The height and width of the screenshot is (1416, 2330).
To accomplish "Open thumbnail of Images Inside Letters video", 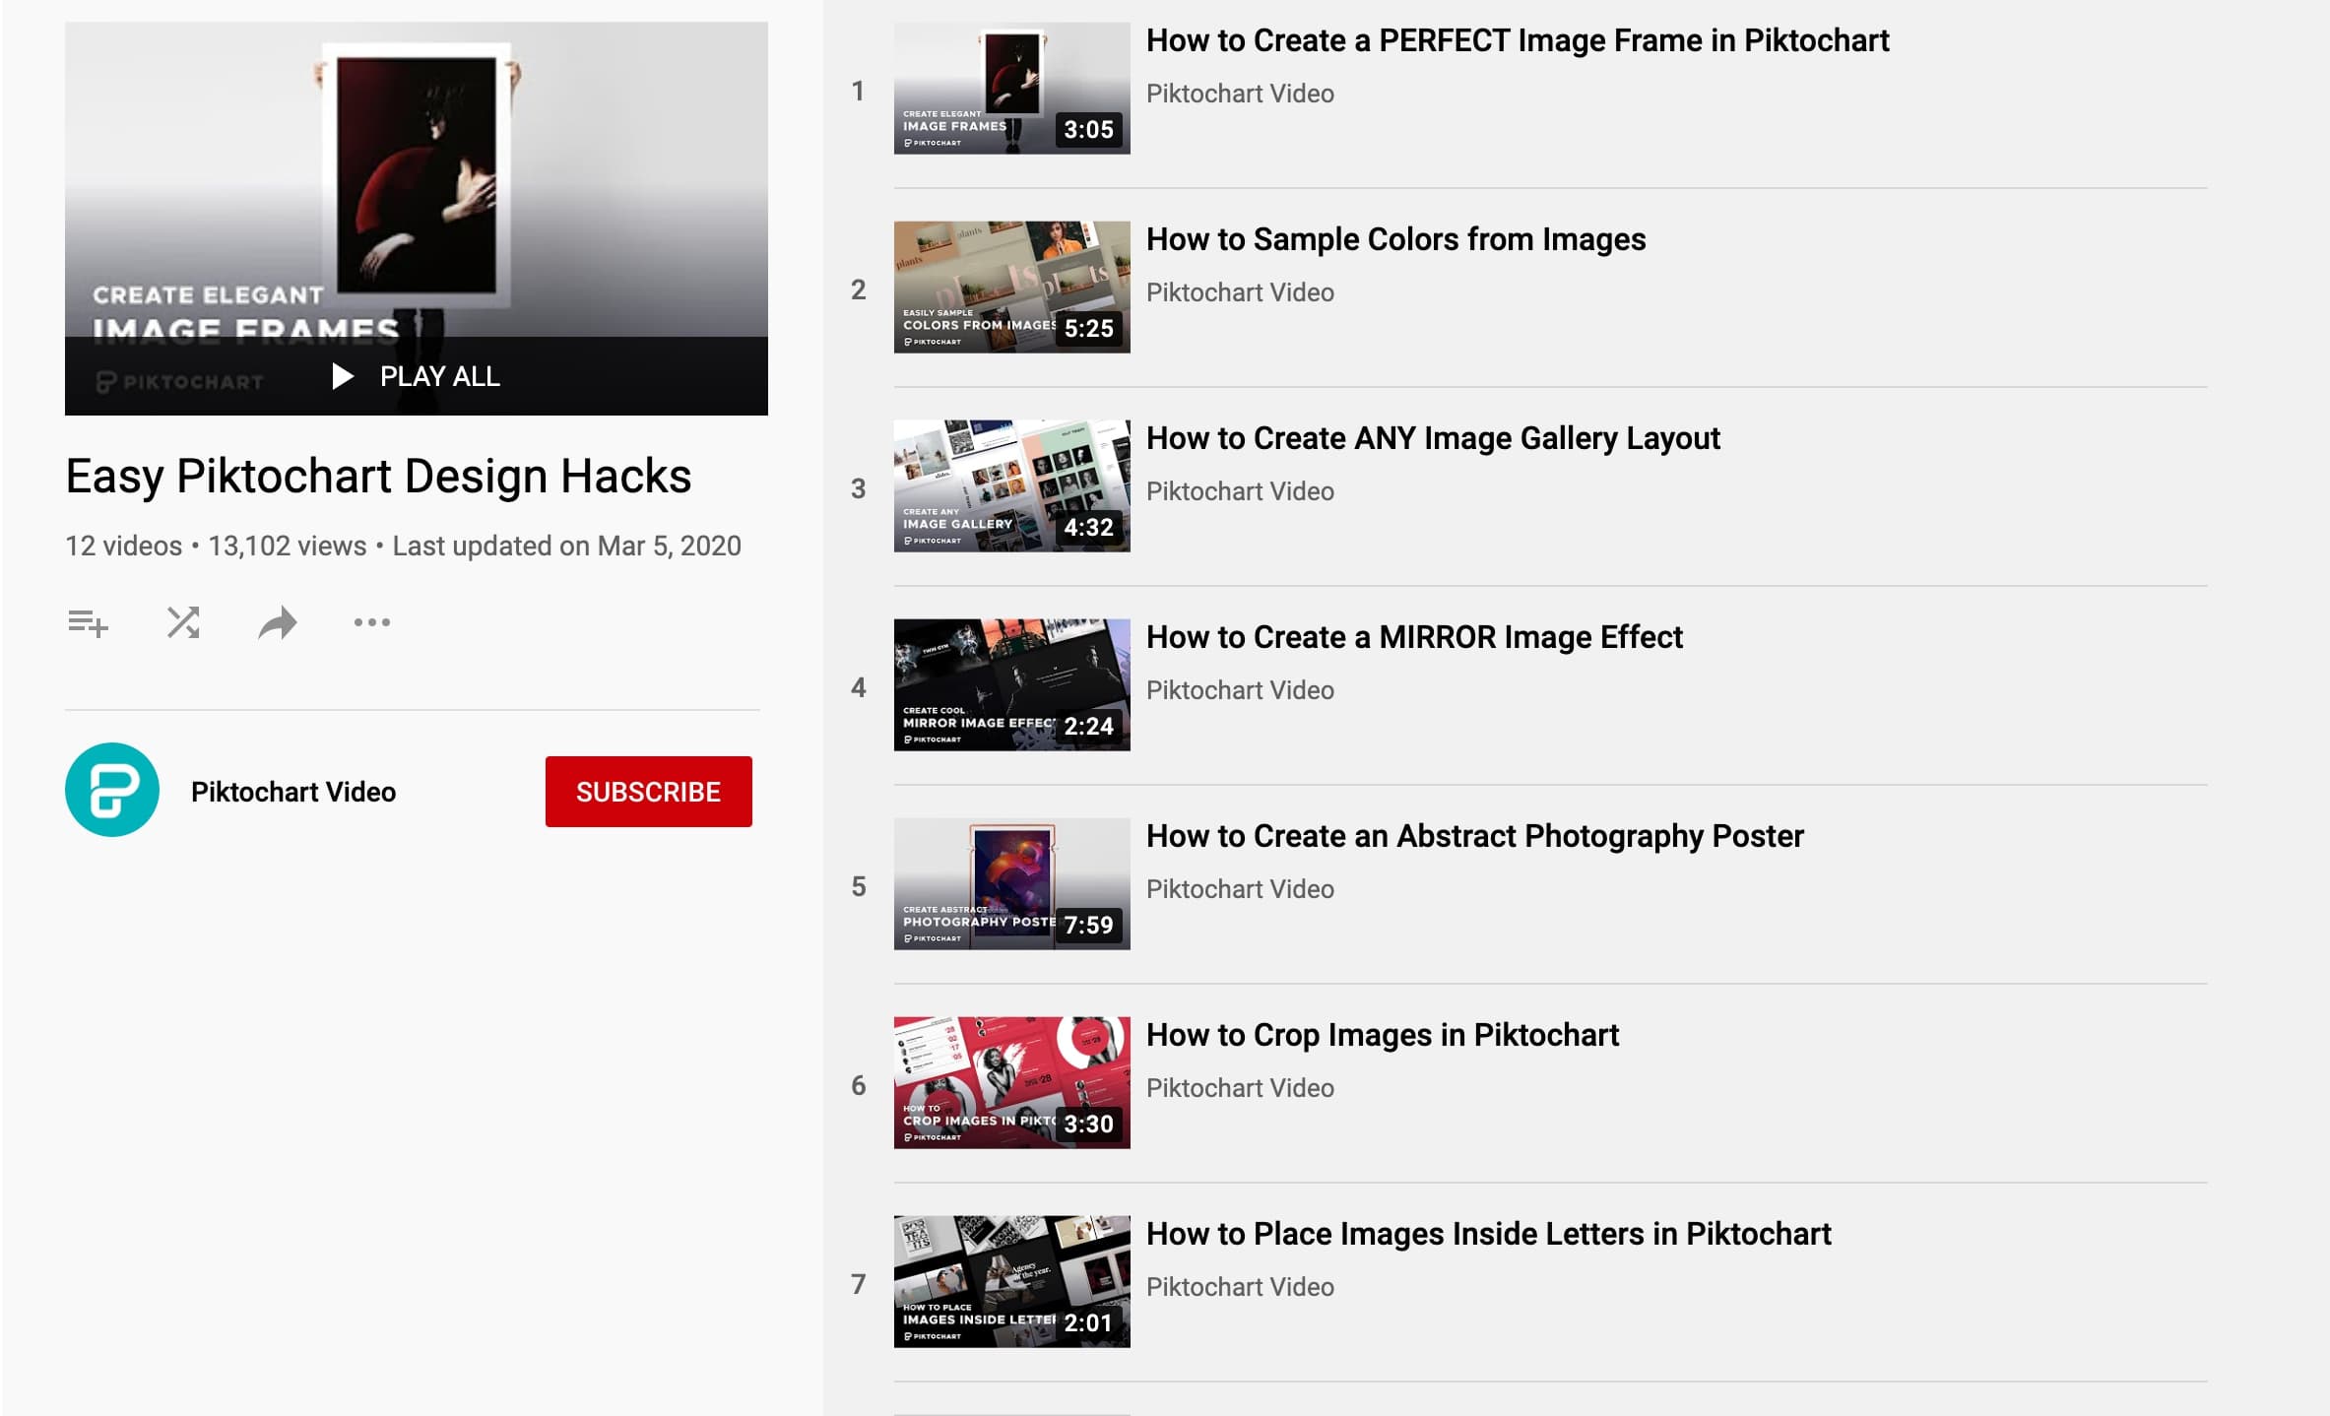I will [x=1011, y=1282].
